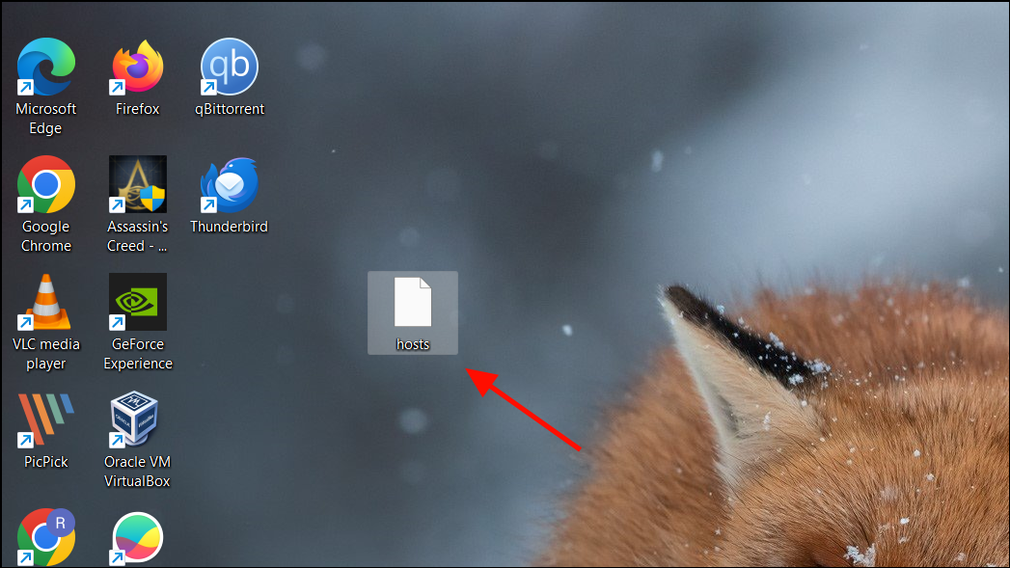Click the "Thunderbird" label text
This screenshot has width=1010, height=568.
[230, 227]
